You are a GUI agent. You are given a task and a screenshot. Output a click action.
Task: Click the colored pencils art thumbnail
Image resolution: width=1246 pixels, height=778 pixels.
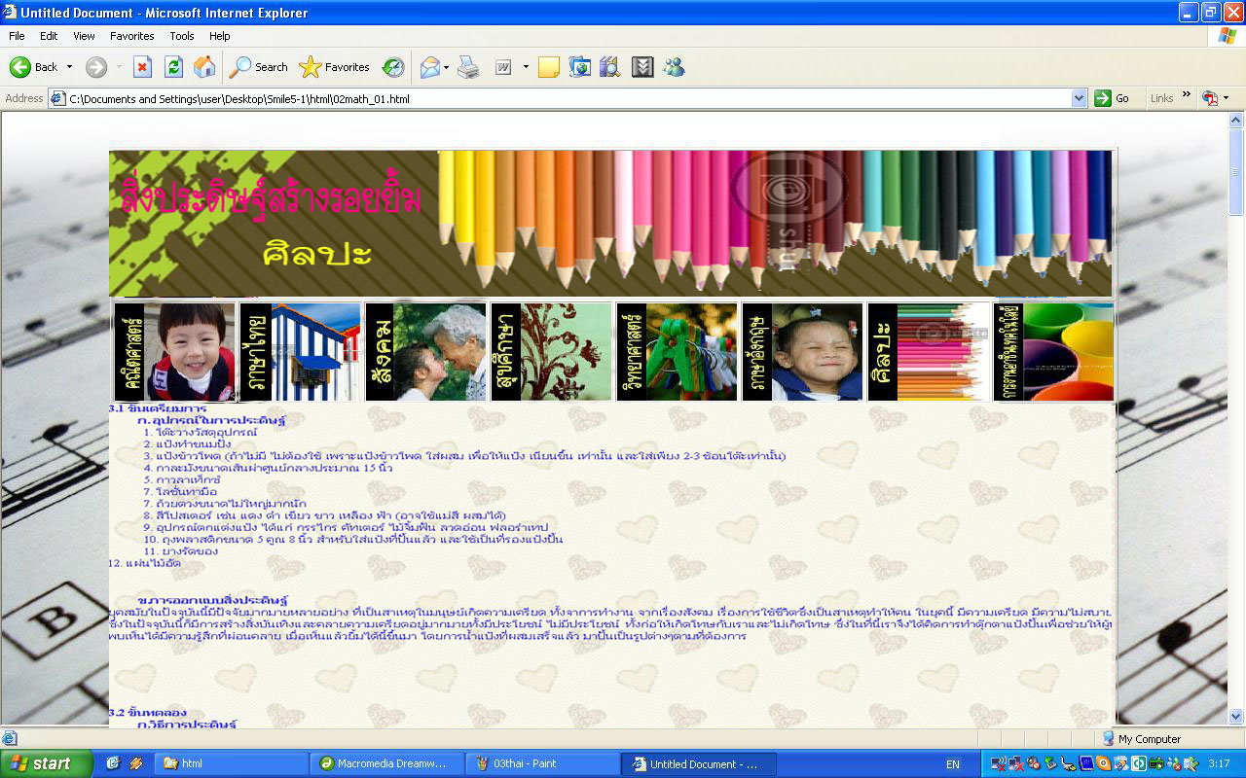929,351
